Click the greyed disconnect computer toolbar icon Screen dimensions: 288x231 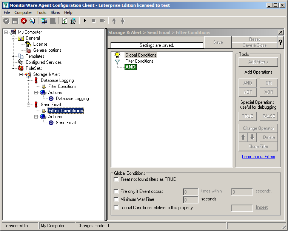coord(53,21)
